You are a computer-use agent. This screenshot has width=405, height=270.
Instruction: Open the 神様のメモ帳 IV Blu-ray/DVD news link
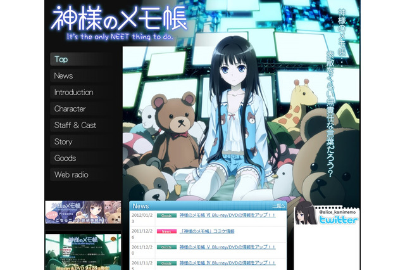[228, 263]
